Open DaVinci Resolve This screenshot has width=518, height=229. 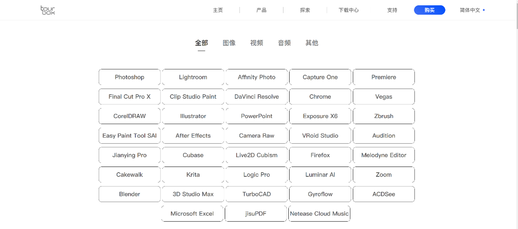pos(257,97)
